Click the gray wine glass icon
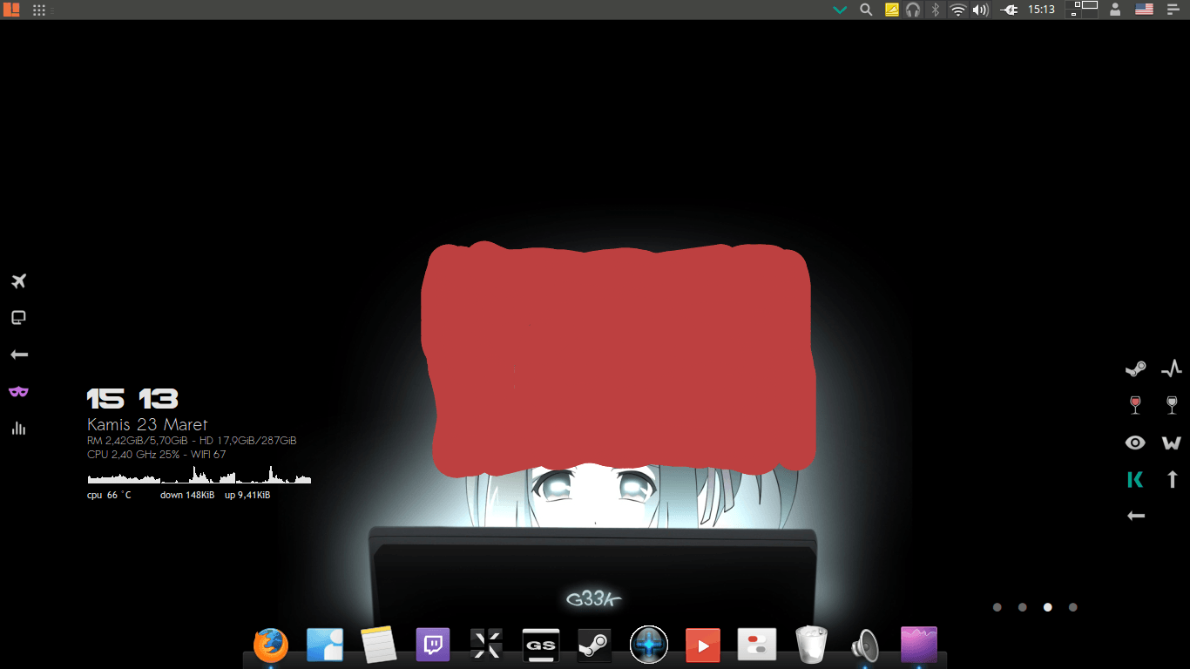This screenshot has height=669, width=1190. click(x=1172, y=405)
